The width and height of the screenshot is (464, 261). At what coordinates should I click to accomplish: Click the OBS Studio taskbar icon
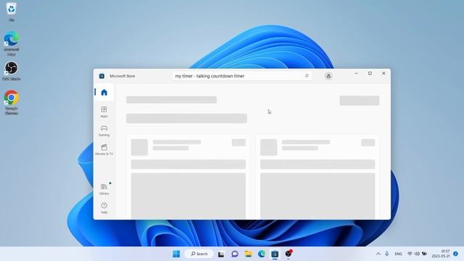click(x=289, y=254)
